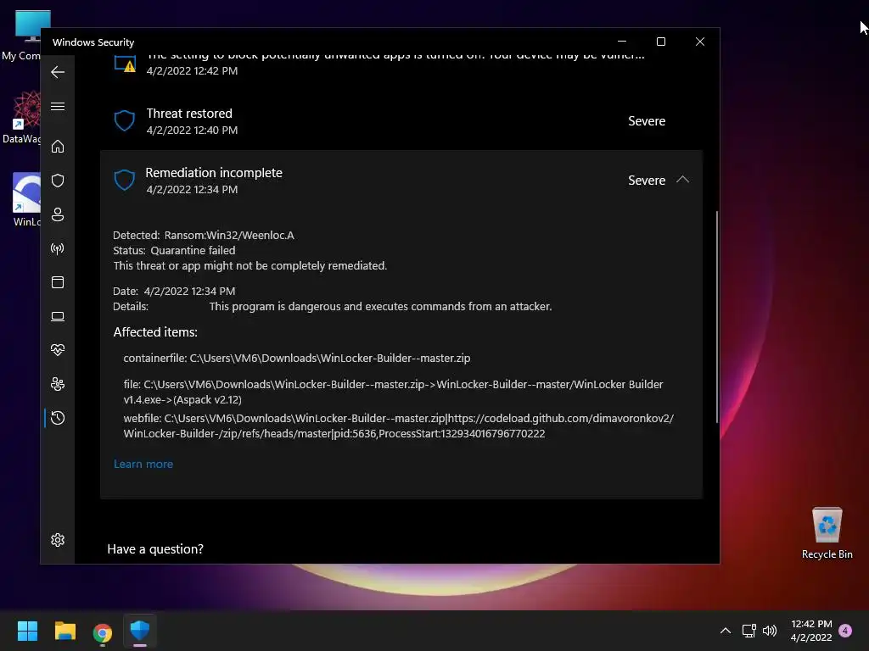Select the DataWag desktop shortcut

[x=22, y=117]
